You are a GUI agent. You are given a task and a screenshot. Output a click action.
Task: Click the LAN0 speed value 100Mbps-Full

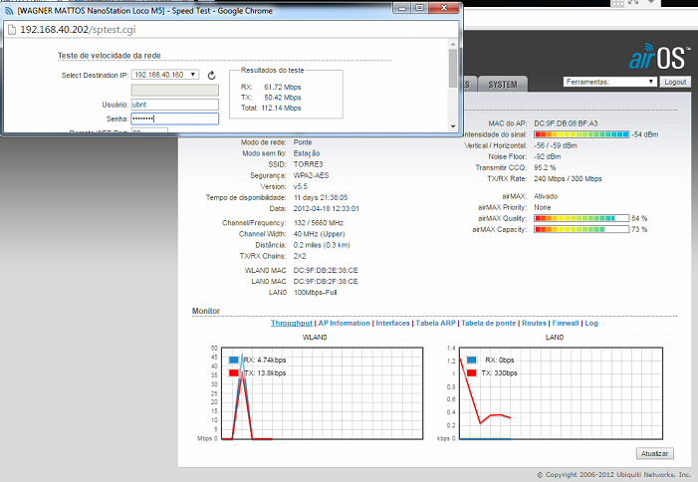316,293
